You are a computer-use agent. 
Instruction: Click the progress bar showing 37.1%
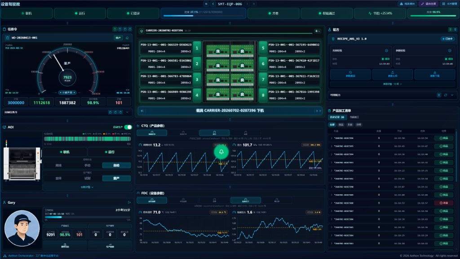point(203,13)
